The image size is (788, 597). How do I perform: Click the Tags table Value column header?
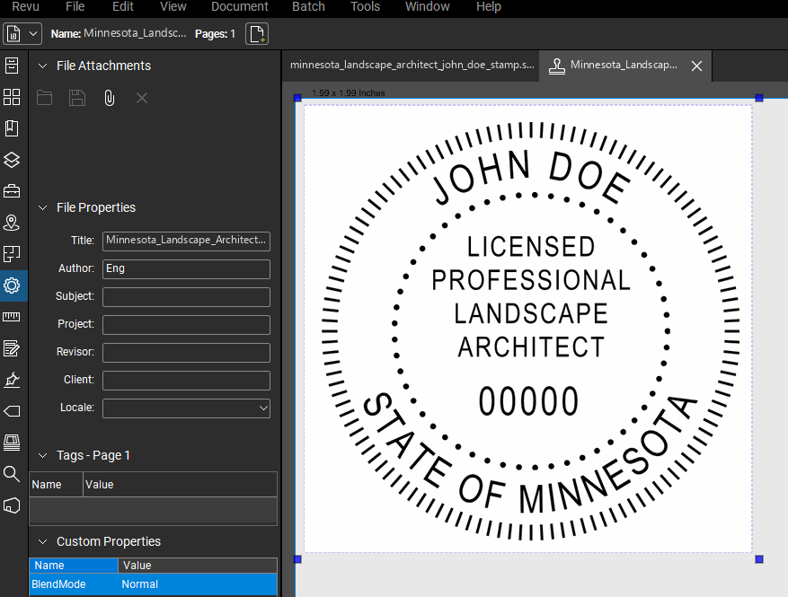180,485
